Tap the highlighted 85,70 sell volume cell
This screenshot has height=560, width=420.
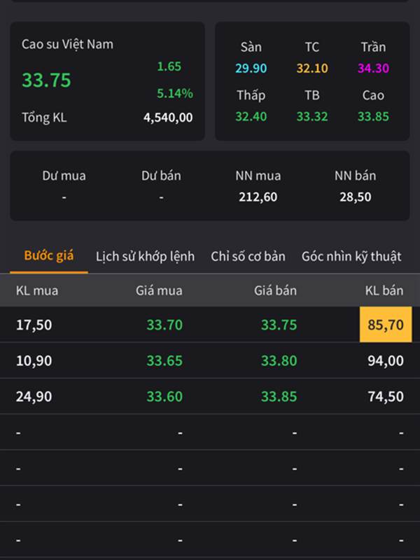[x=386, y=324]
